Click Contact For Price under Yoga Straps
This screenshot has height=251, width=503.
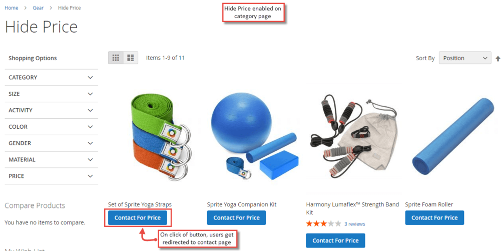click(x=138, y=217)
